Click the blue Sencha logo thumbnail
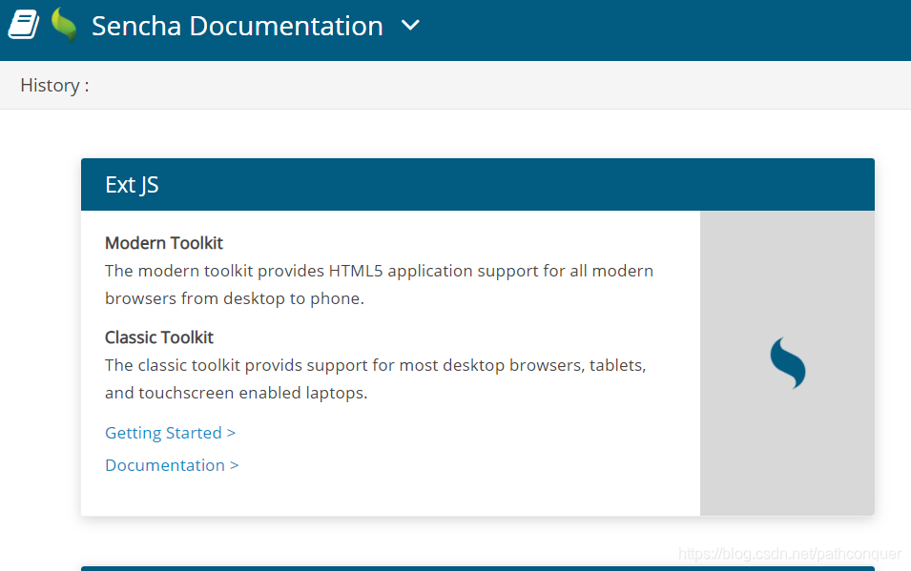The image size is (911, 571). 787,363
